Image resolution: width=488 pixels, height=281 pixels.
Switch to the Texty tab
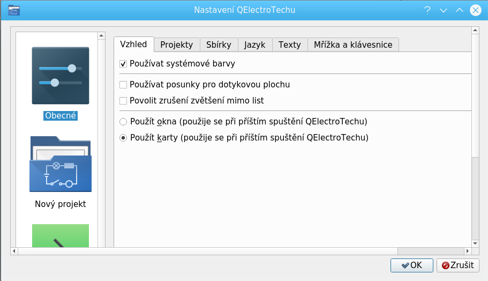pos(289,45)
